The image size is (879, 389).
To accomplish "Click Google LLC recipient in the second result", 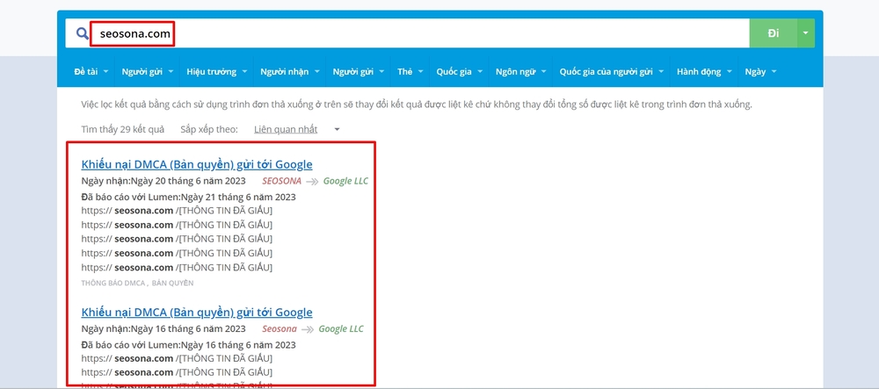I will click(341, 328).
